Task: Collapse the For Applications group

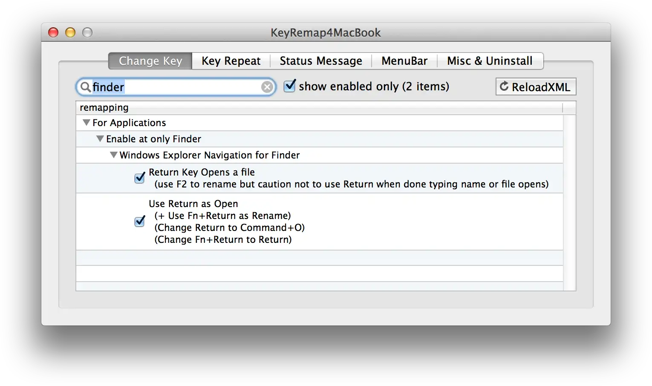Action: (x=87, y=123)
